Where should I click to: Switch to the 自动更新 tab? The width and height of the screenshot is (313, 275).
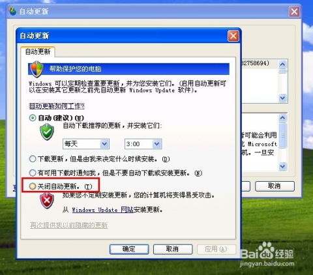pyautogui.click(x=38, y=51)
